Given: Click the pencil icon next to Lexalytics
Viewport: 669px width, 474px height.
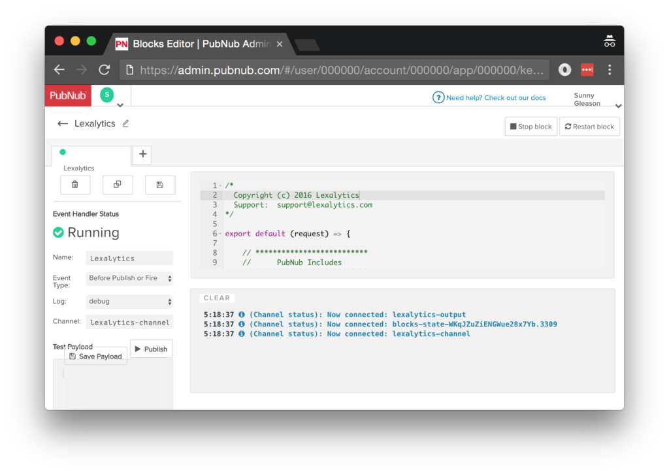Looking at the screenshot, I should [125, 123].
